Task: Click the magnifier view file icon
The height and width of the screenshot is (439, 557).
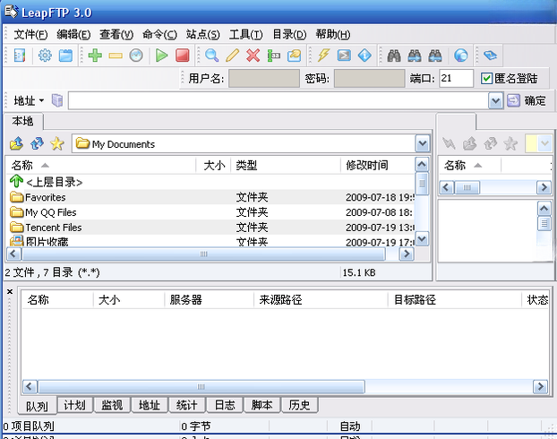Action: tap(211, 56)
